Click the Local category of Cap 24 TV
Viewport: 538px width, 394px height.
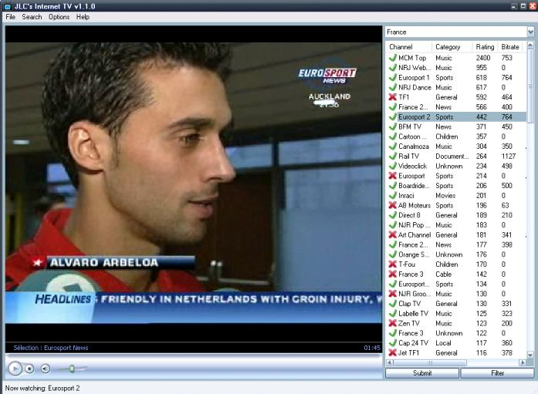click(x=443, y=343)
